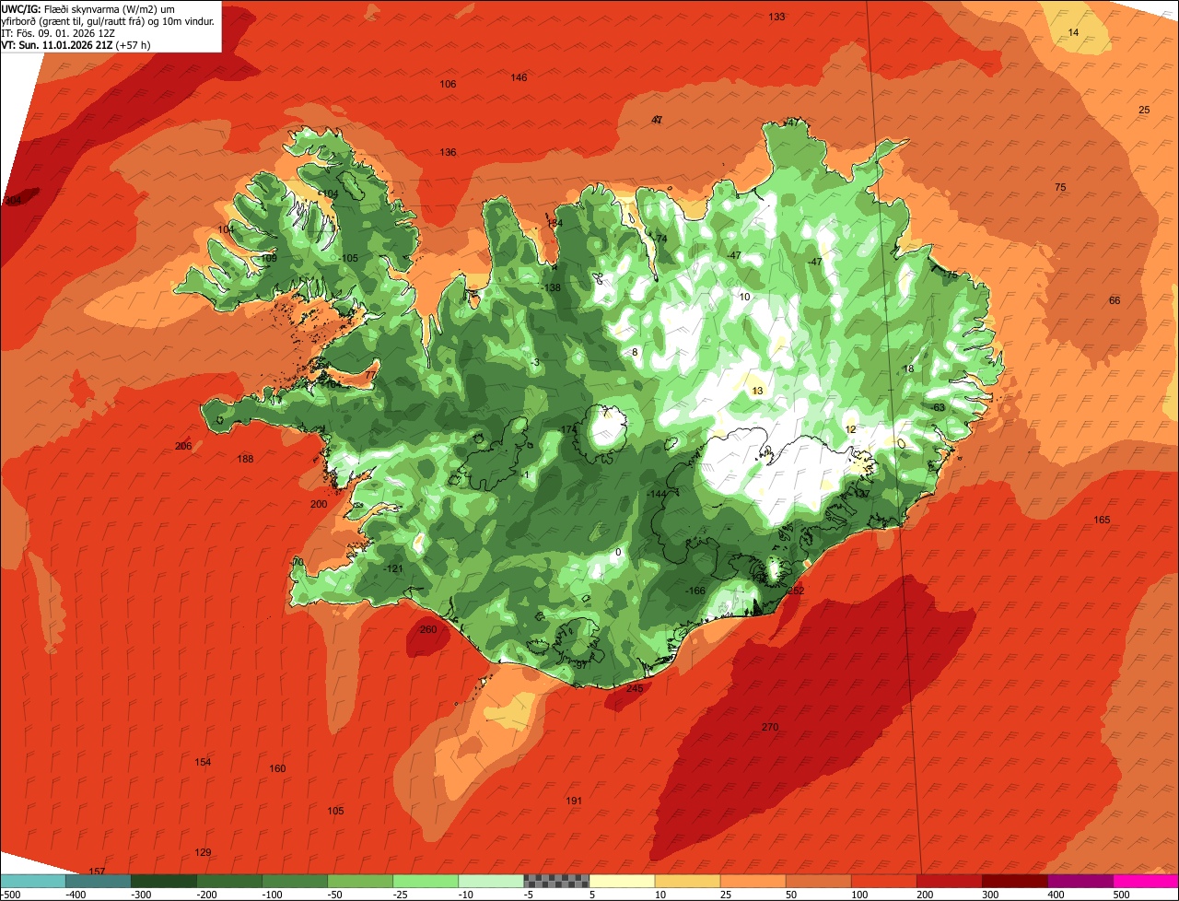
Task: Click the value 18 in the Eastfjords
Action: point(908,369)
